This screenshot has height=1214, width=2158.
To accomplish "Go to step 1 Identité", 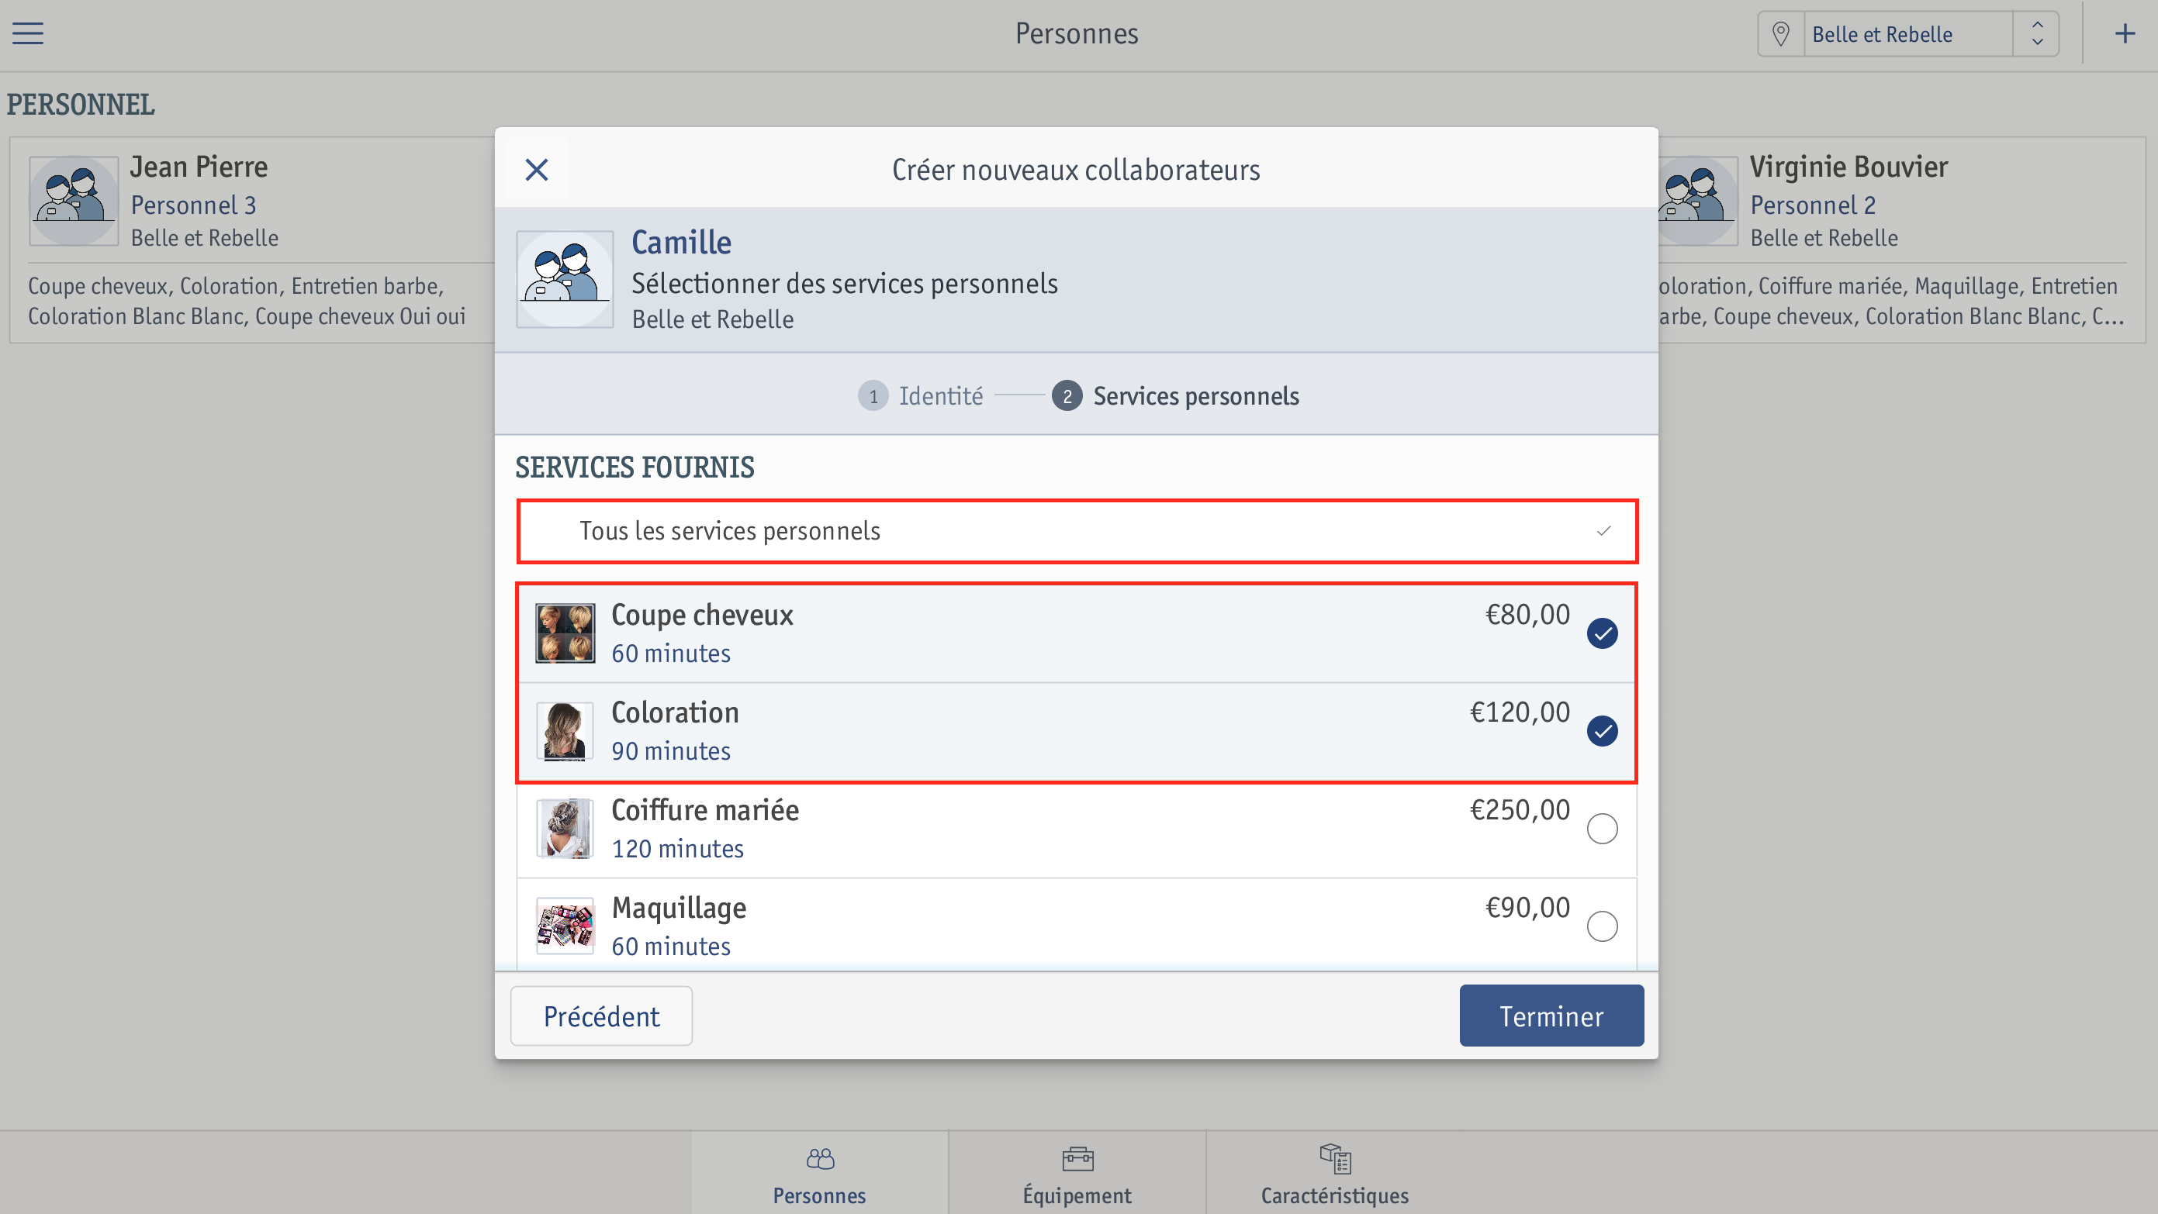I will (920, 396).
